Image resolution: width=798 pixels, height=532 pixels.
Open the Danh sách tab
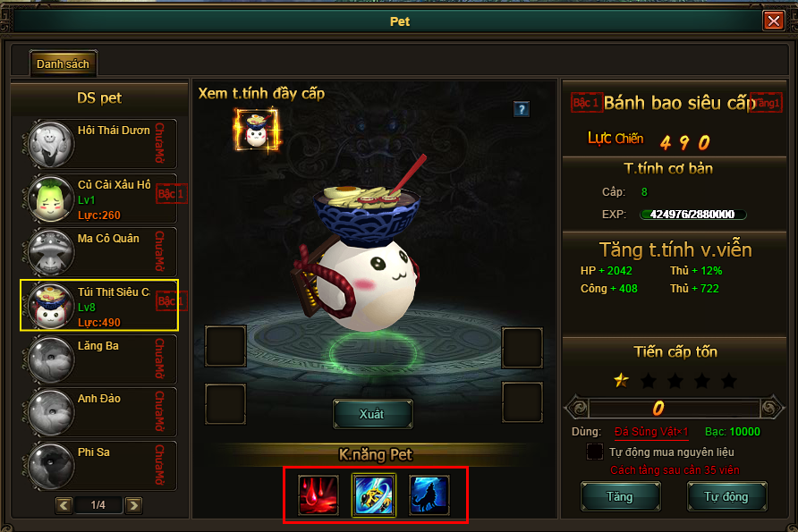point(64,64)
